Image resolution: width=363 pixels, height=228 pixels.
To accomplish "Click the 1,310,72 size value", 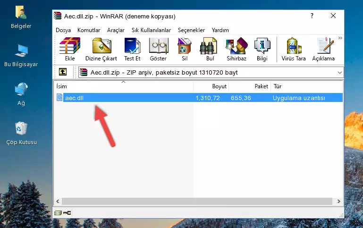I will [208, 98].
